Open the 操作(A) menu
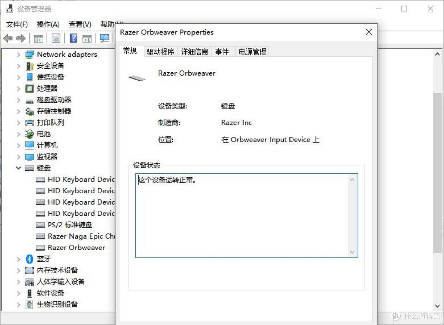The height and width of the screenshot is (325, 444). tap(48, 24)
